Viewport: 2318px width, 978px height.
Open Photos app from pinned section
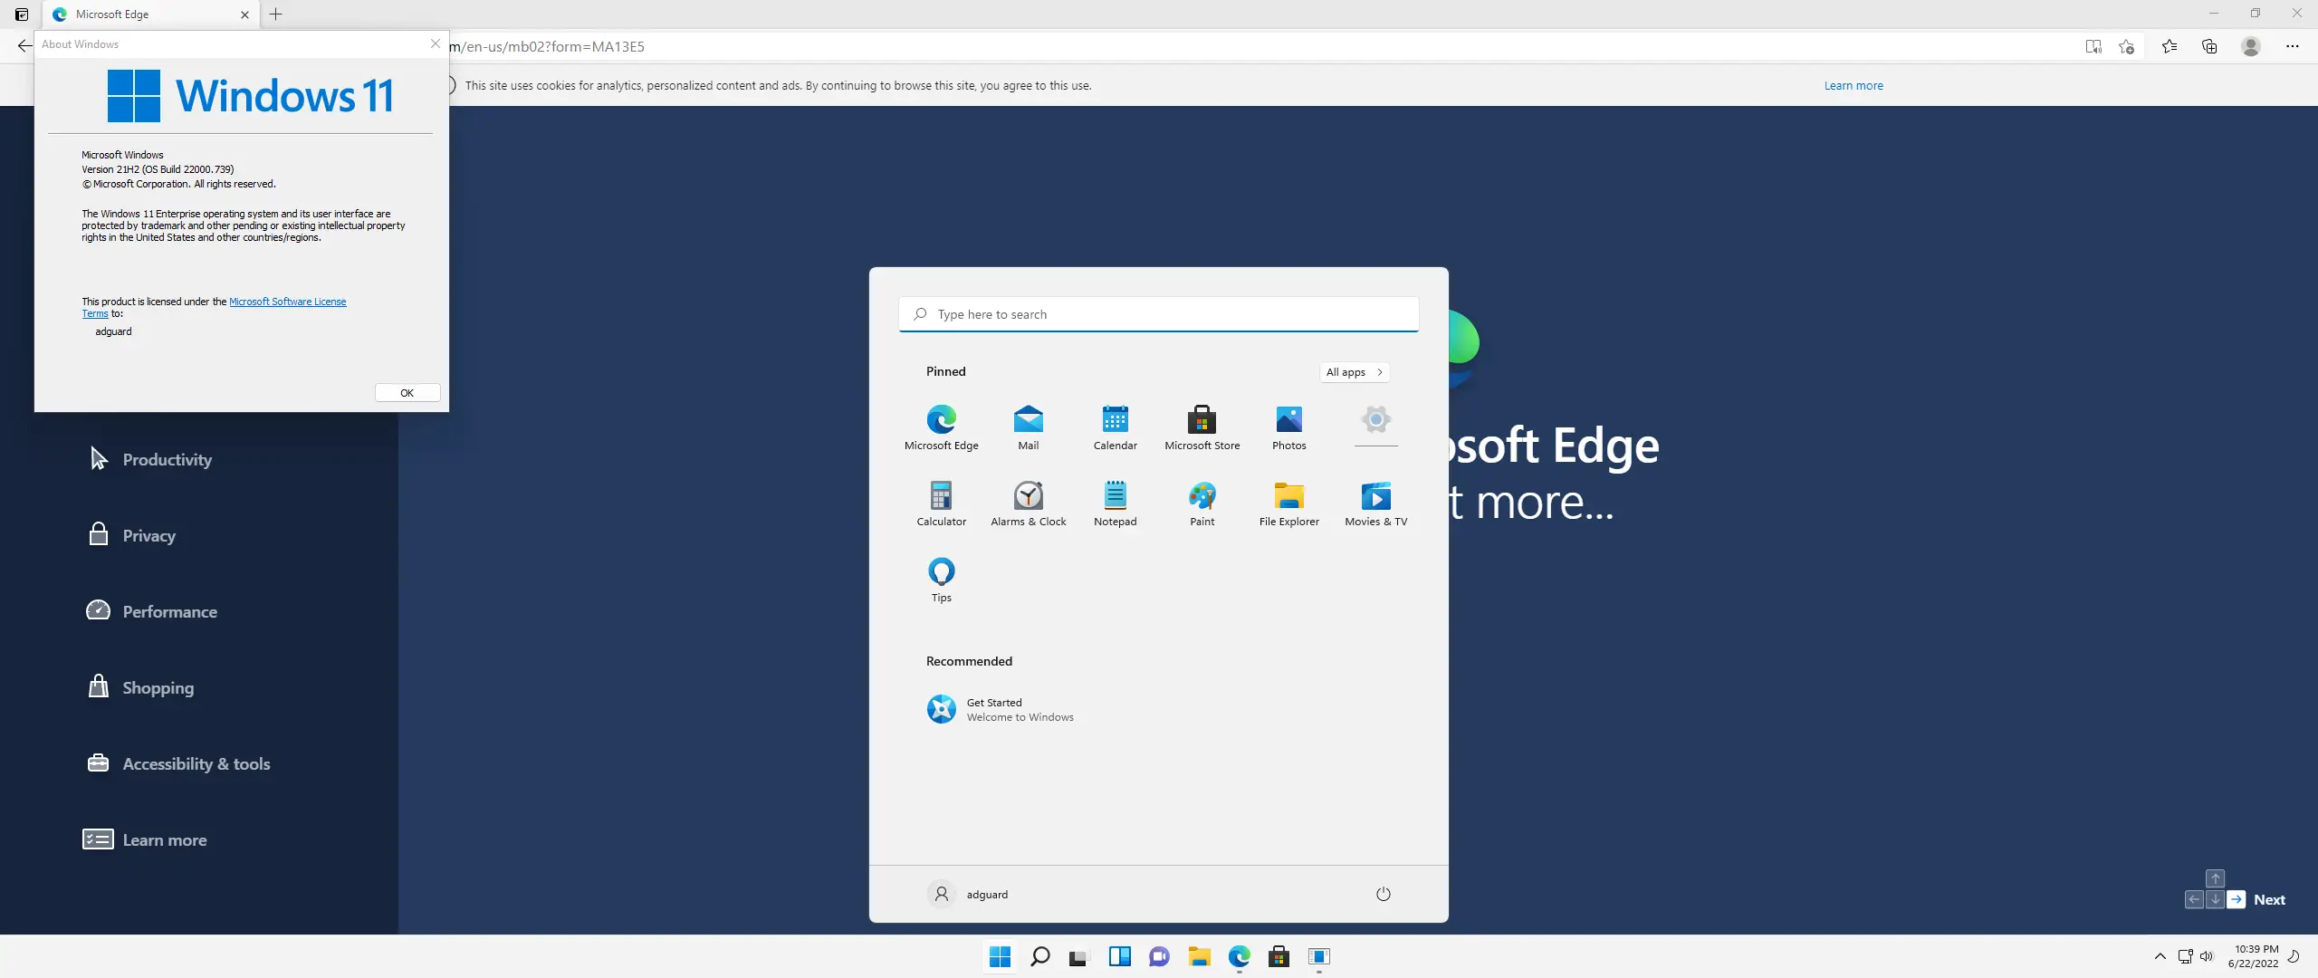pos(1288,427)
